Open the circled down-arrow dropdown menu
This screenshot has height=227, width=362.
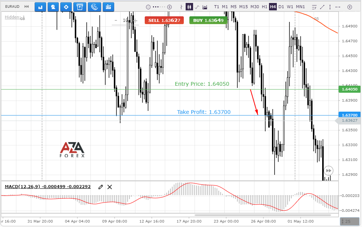coord(350,7)
